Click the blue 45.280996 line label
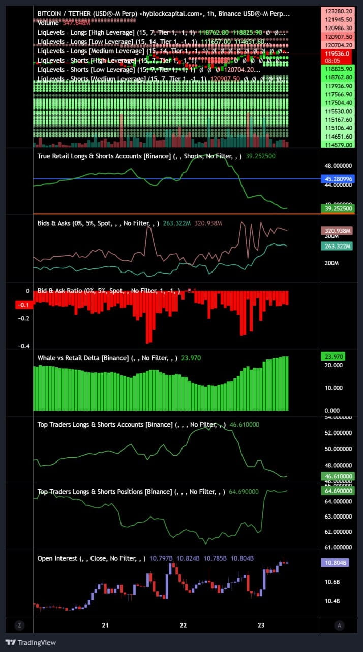363x652 pixels. (x=337, y=179)
